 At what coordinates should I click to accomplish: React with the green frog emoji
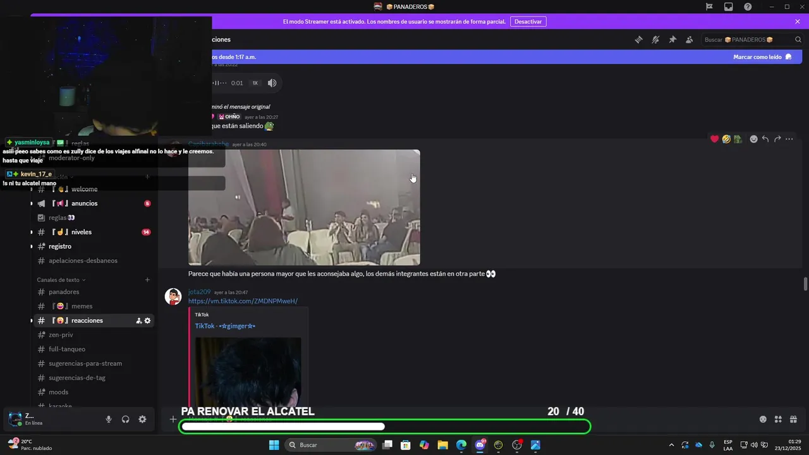737,139
